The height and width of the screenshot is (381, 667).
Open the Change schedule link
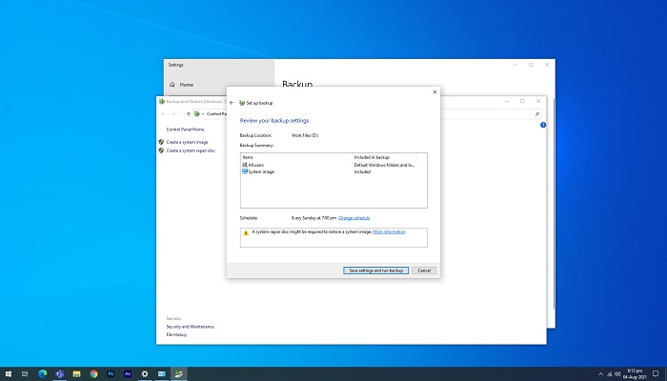[356, 218]
